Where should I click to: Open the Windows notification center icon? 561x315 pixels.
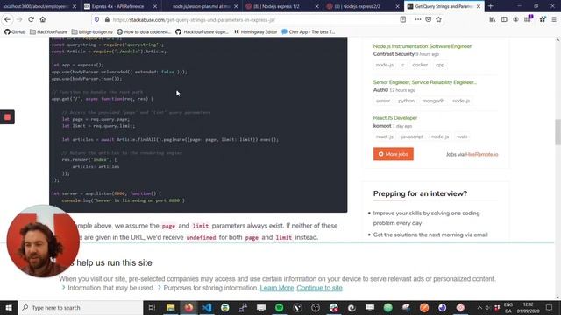[549, 308]
